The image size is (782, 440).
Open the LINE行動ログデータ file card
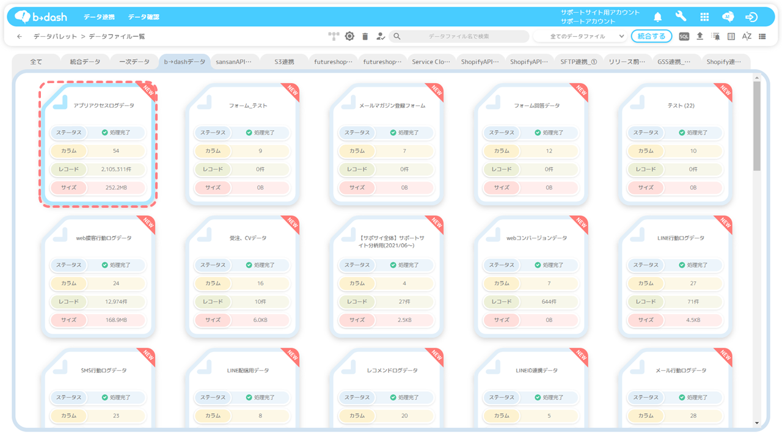tap(676, 276)
